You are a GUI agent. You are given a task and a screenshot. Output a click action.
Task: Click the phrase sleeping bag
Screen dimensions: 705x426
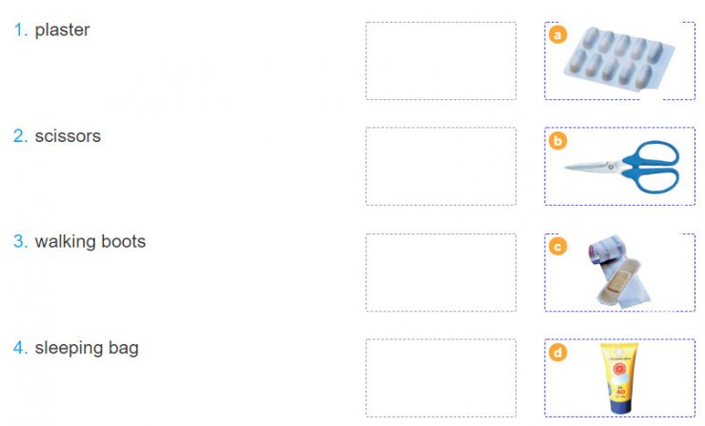click(87, 348)
